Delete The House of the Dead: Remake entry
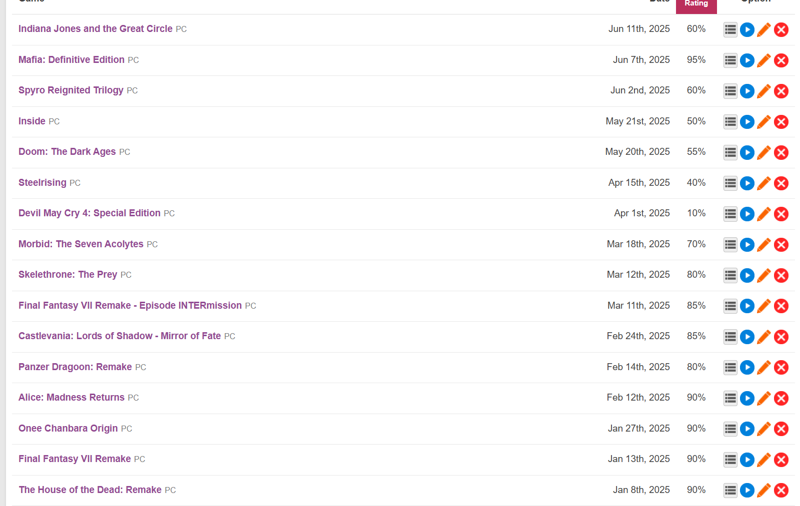This screenshot has width=800, height=506. tap(781, 491)
